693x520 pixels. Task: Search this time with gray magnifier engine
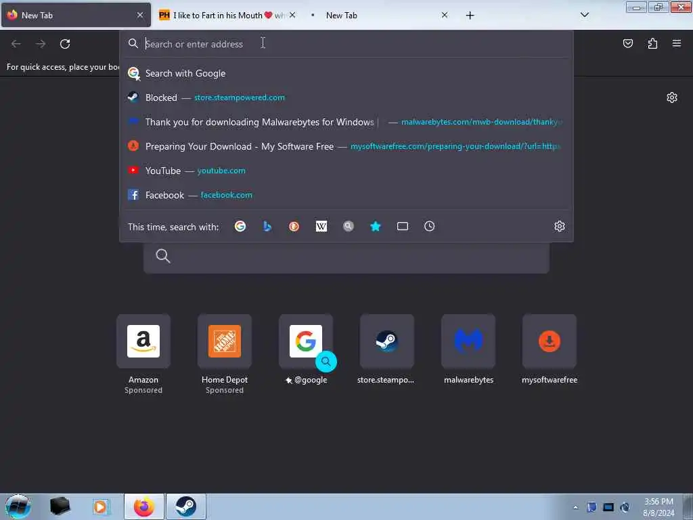(349, 226)
